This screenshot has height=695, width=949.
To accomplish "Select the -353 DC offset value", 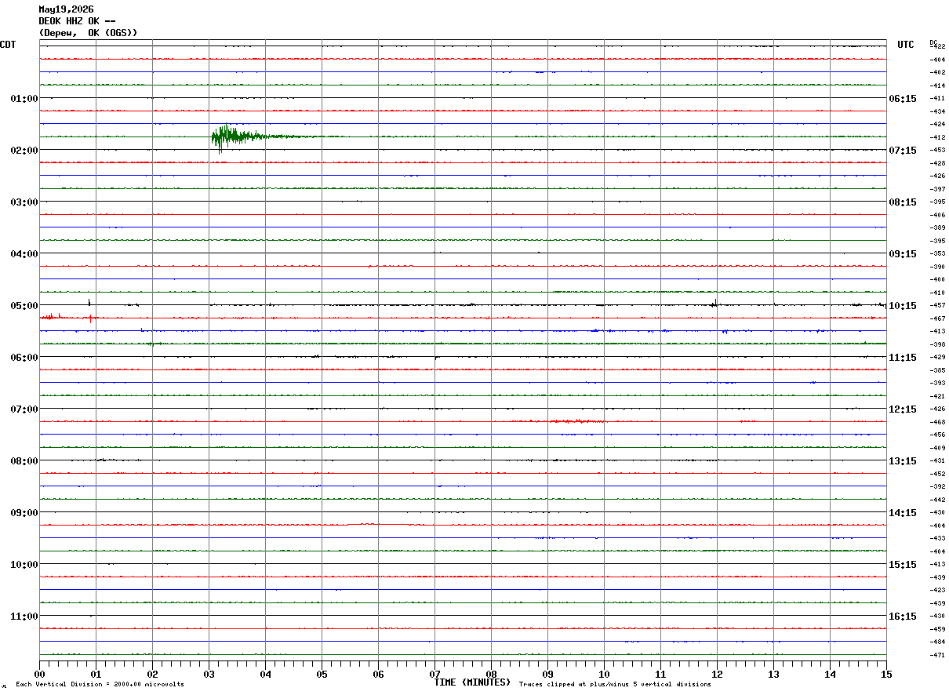I will pos(937,254).
